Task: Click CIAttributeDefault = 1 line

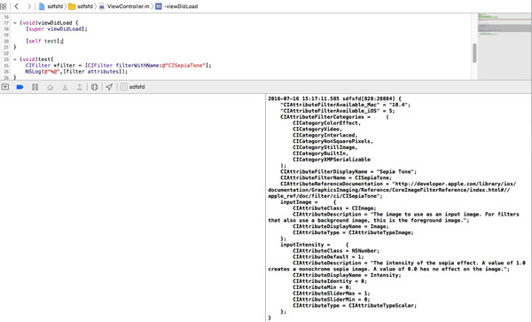Action: point(328,257)
